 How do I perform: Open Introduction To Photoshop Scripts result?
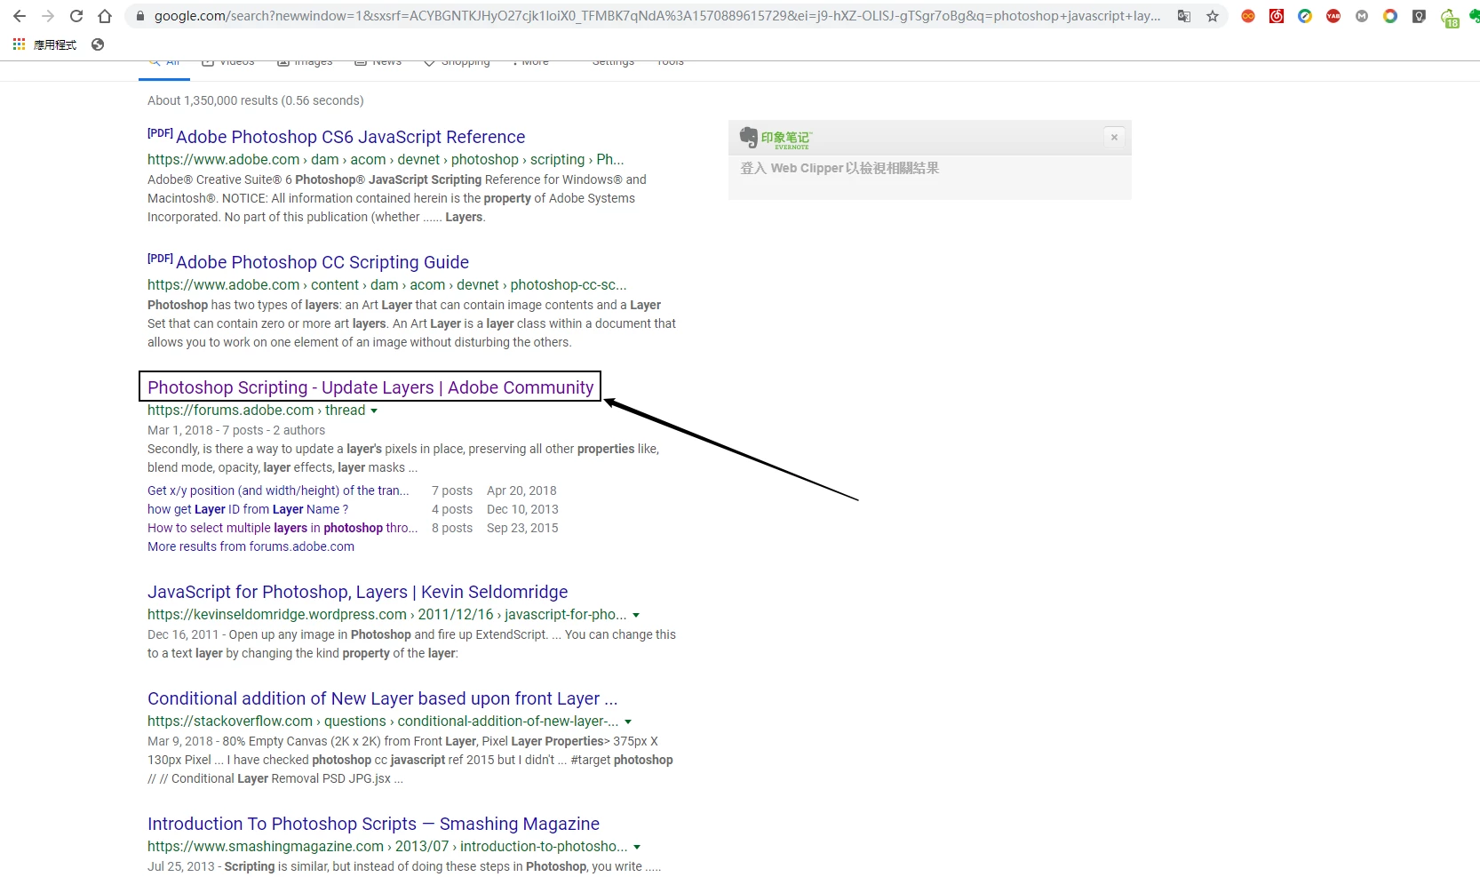click(x=373, y=824)
